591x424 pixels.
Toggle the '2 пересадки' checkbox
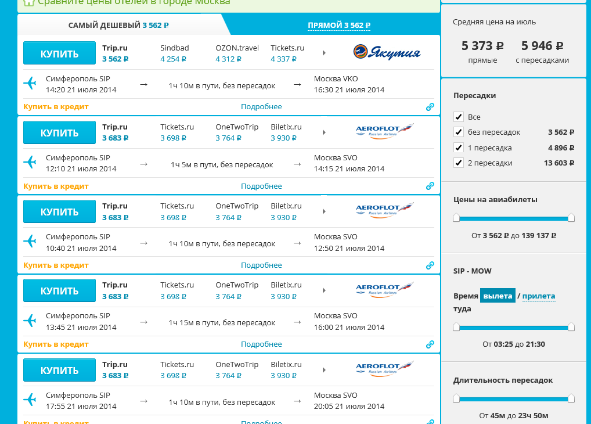tap(459, 163)
